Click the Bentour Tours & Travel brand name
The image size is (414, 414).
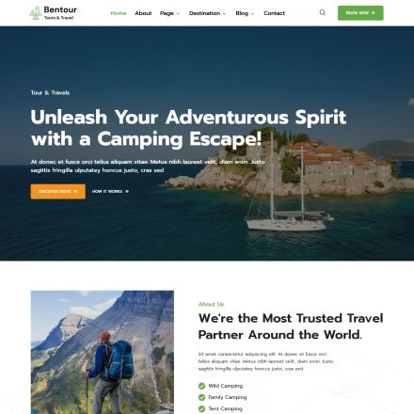tap(60, 13)
